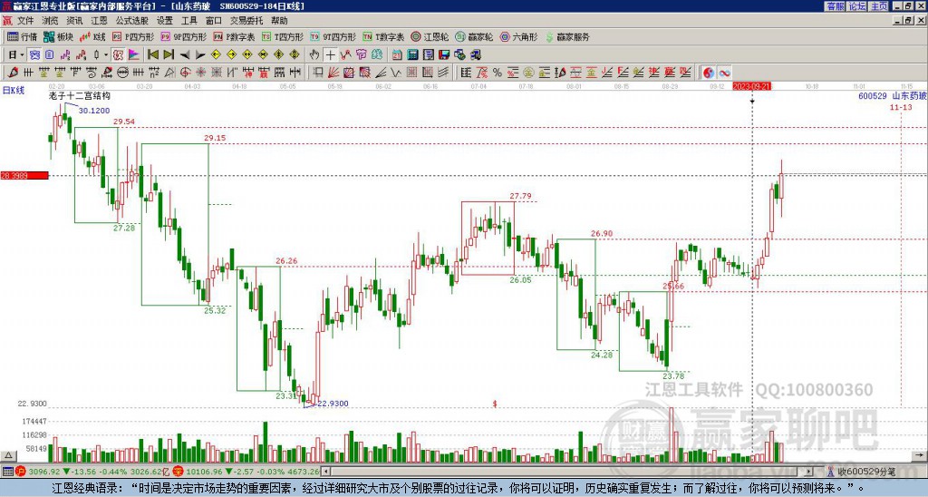Jump to last bar icon
928x497 pixels.
click(x=168, y=55)
